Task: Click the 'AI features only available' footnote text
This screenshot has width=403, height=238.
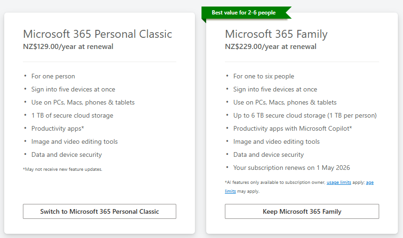Action: [x=274, y=182]
